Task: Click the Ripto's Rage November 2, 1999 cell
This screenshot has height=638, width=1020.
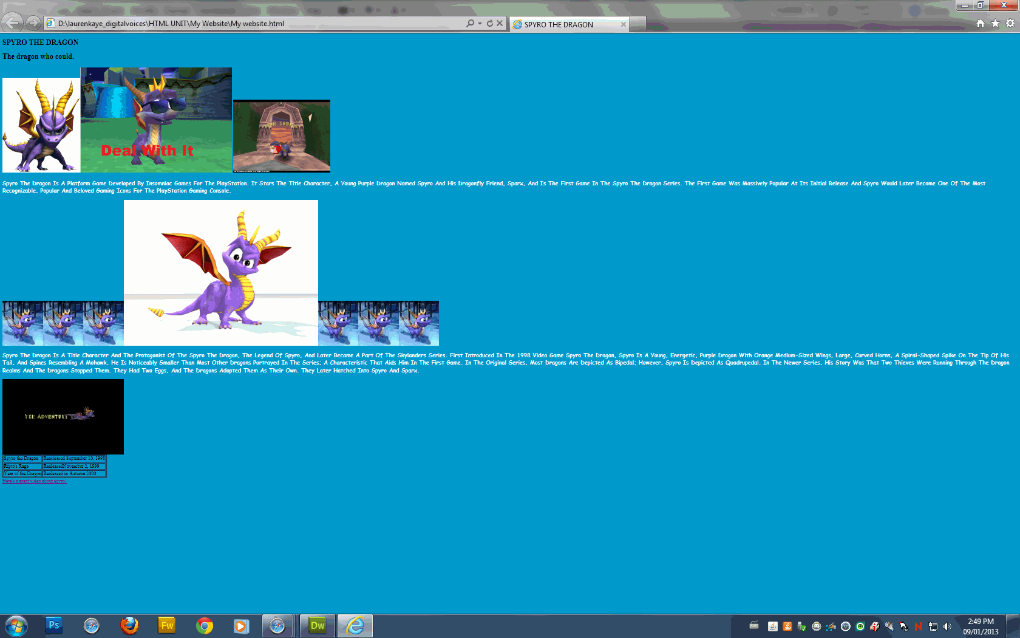Action: pos(74,466)
